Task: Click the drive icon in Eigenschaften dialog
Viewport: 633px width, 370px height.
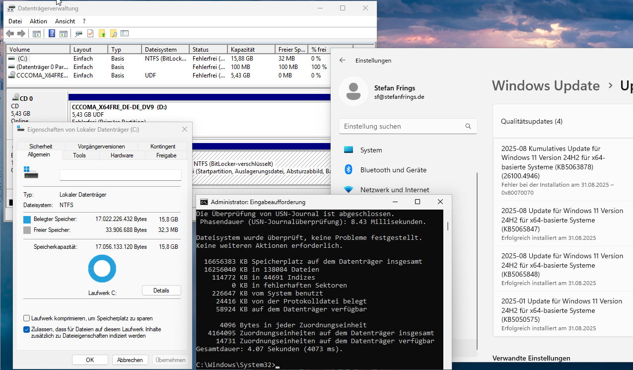Action: pos(31,173)
